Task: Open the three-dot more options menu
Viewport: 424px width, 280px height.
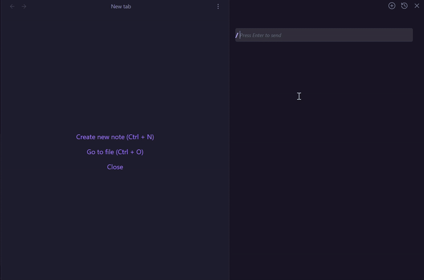Action: (x=218, y=6)
